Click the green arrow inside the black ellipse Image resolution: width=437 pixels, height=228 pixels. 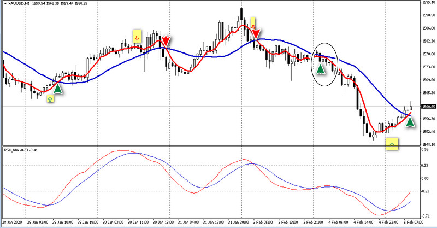click(x=320, y=68)
